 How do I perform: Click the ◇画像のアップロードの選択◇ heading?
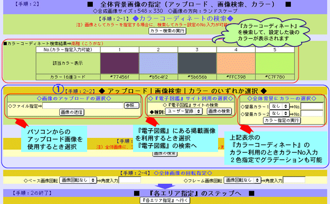[74, 98]
